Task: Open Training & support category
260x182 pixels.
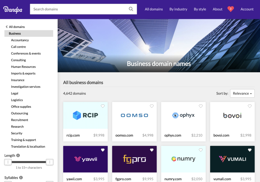Action: pos(24,140)
